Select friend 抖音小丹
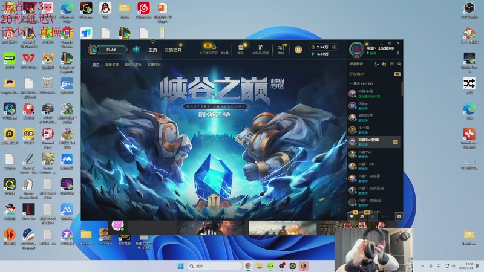The image size is (484, 272). tap(374, 94)
